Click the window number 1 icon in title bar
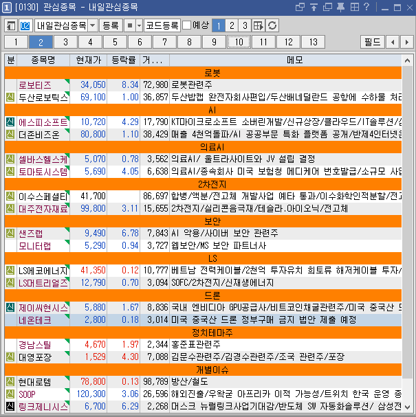Viewport: 416px width, 417px height. [7, 8]
